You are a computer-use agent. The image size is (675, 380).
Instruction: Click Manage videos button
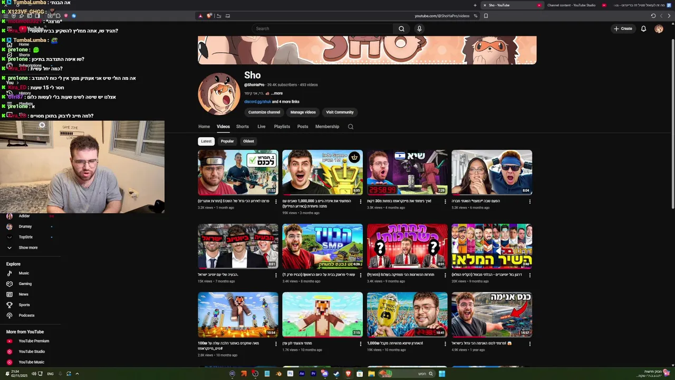point(303,112)
